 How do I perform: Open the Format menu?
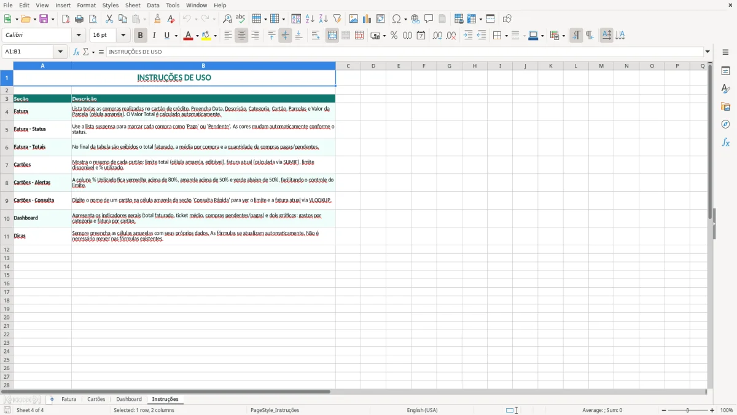point(86,5)
